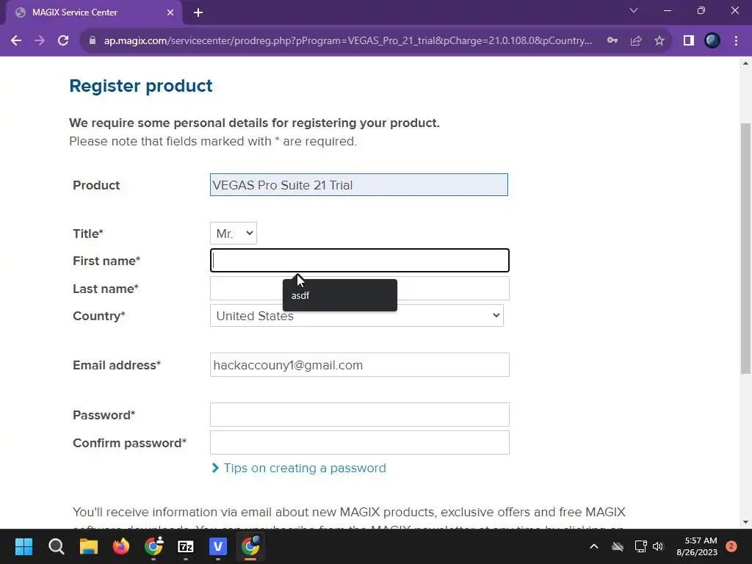
Task: Click the First name* label
Action: pos(106,261)
